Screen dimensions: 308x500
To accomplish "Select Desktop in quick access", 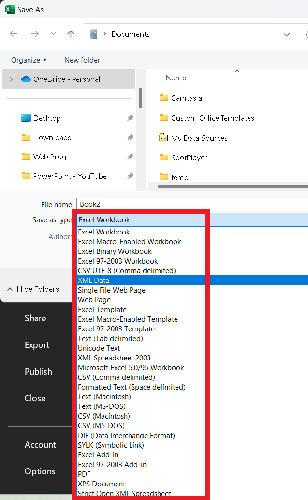I will tap(47, 118).
